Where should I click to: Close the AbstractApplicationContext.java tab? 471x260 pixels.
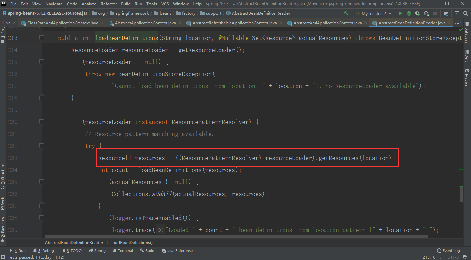[179, 23]
